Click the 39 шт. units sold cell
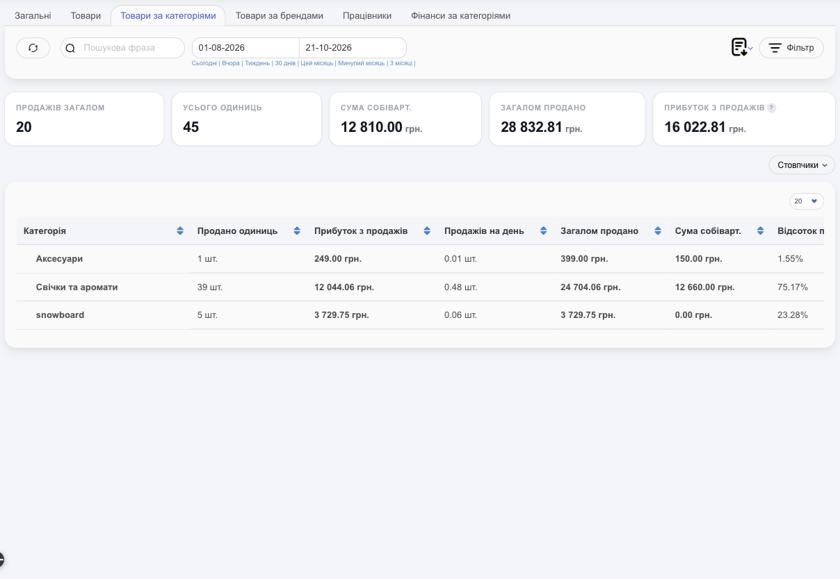Image resolution: width=840 pixels, height=579 pixels. [x=210, y=287]
